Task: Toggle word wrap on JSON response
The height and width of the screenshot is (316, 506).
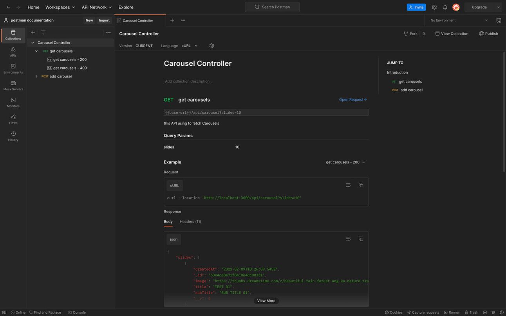Action: click(348, 239)
